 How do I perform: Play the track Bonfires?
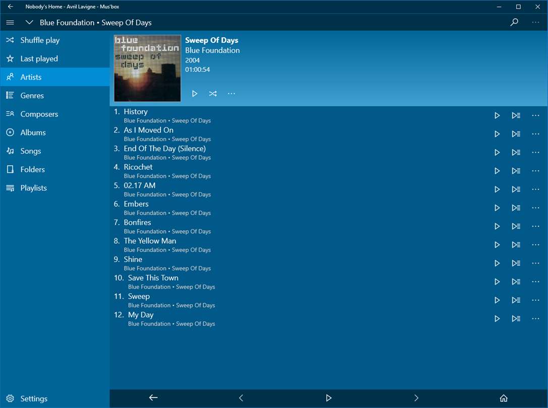point(497,226)
